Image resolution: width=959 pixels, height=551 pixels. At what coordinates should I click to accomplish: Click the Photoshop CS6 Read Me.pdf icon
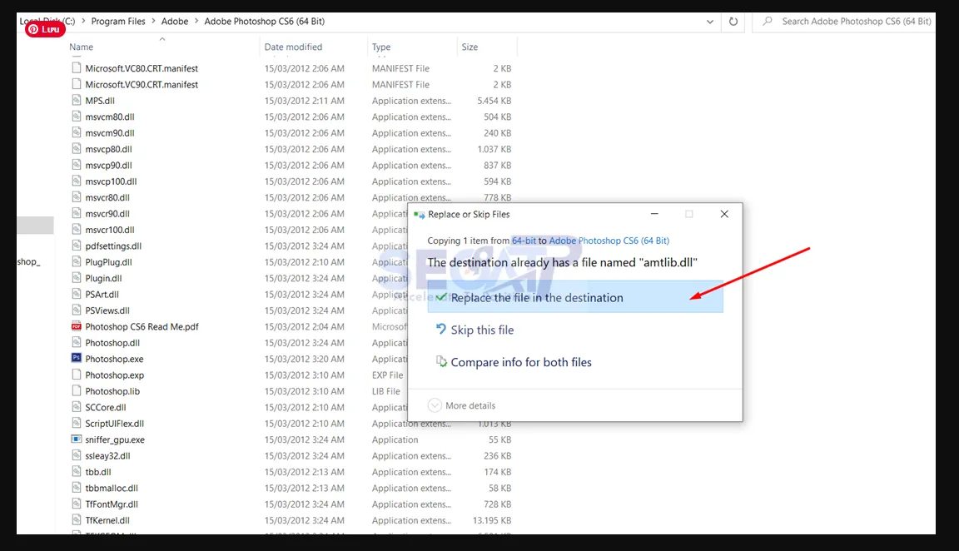[77, 326]
